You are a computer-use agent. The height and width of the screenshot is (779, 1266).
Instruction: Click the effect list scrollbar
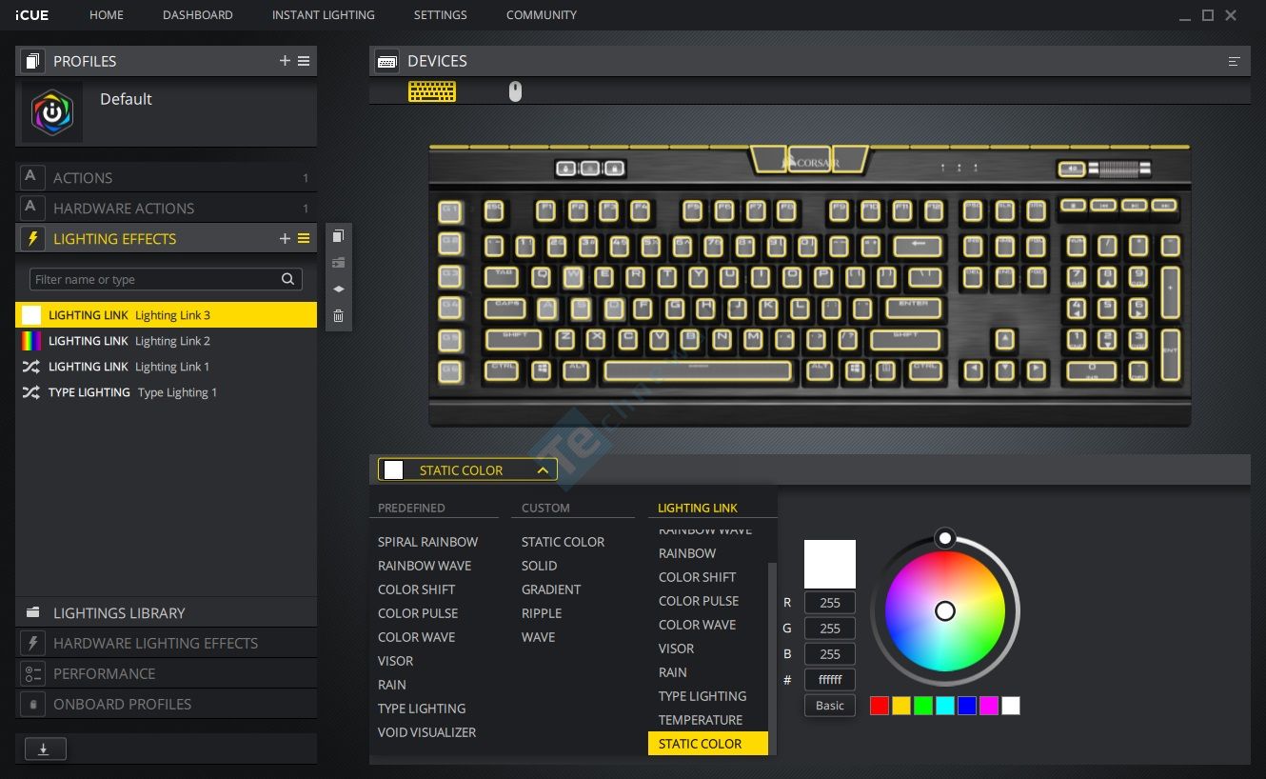[x=772, y=657]
